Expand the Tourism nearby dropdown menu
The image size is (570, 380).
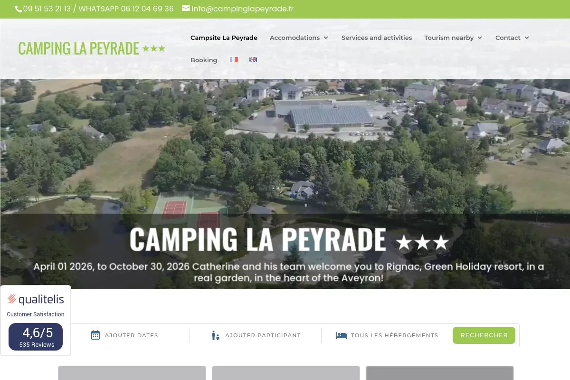click(453, 38)
